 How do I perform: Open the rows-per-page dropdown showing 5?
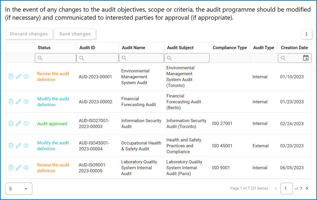point(18,189)
